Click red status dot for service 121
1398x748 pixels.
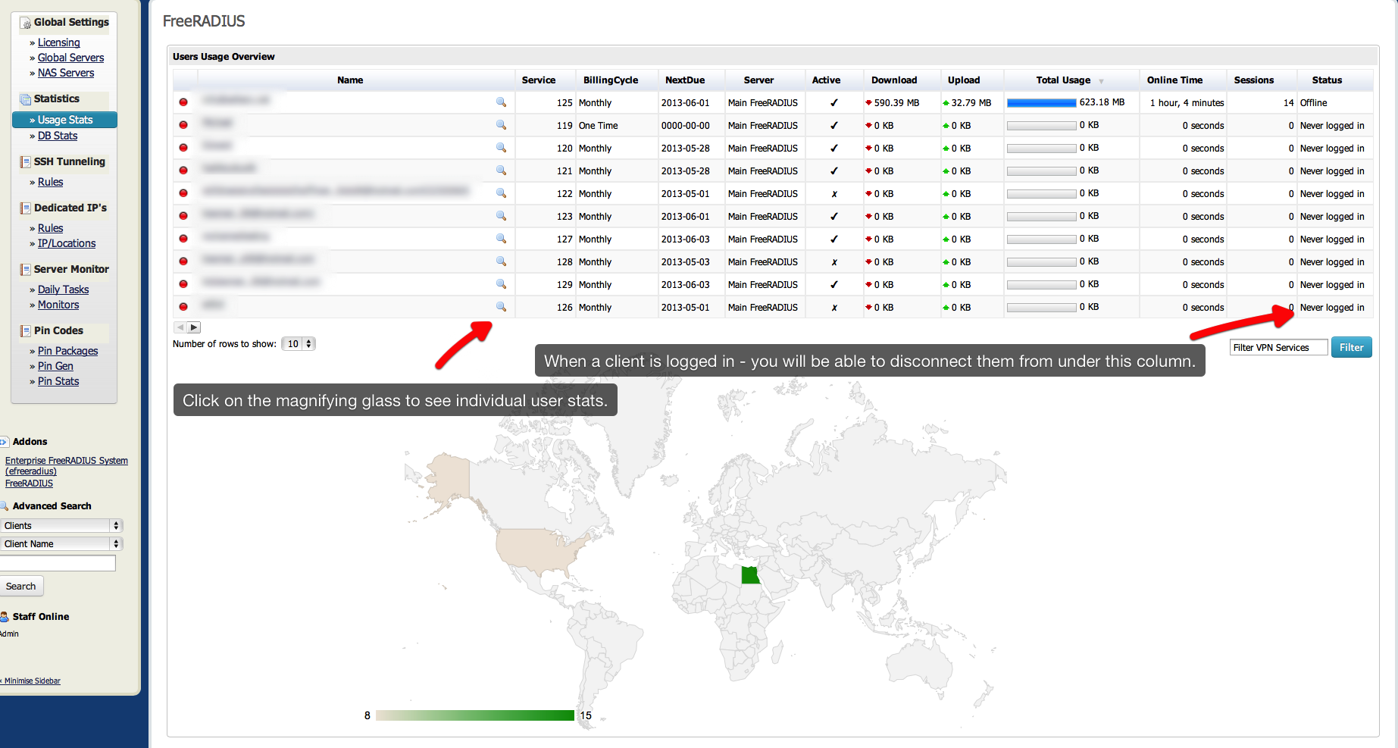(183, 171)
